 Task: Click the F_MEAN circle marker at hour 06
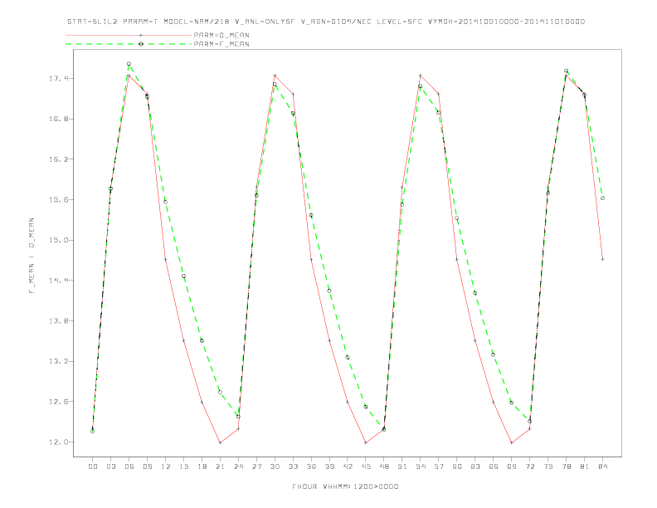(x=129, y=64)
